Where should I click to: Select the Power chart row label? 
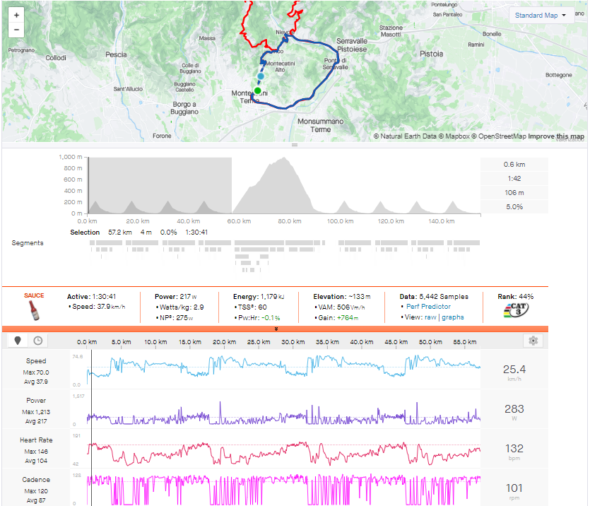35,401
